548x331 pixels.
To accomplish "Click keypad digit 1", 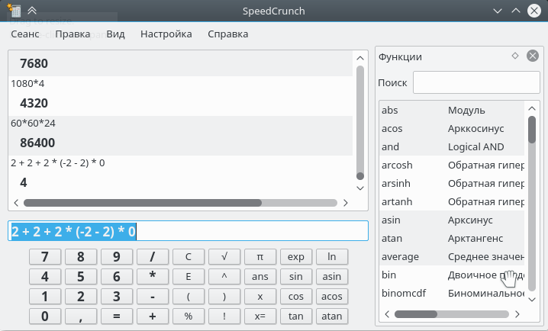I will pos(45,297).
